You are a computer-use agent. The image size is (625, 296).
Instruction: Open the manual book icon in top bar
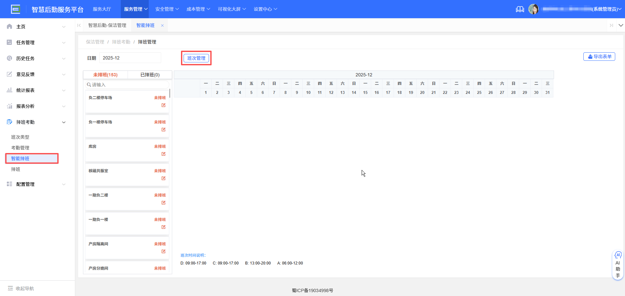[x=520, y=9]
